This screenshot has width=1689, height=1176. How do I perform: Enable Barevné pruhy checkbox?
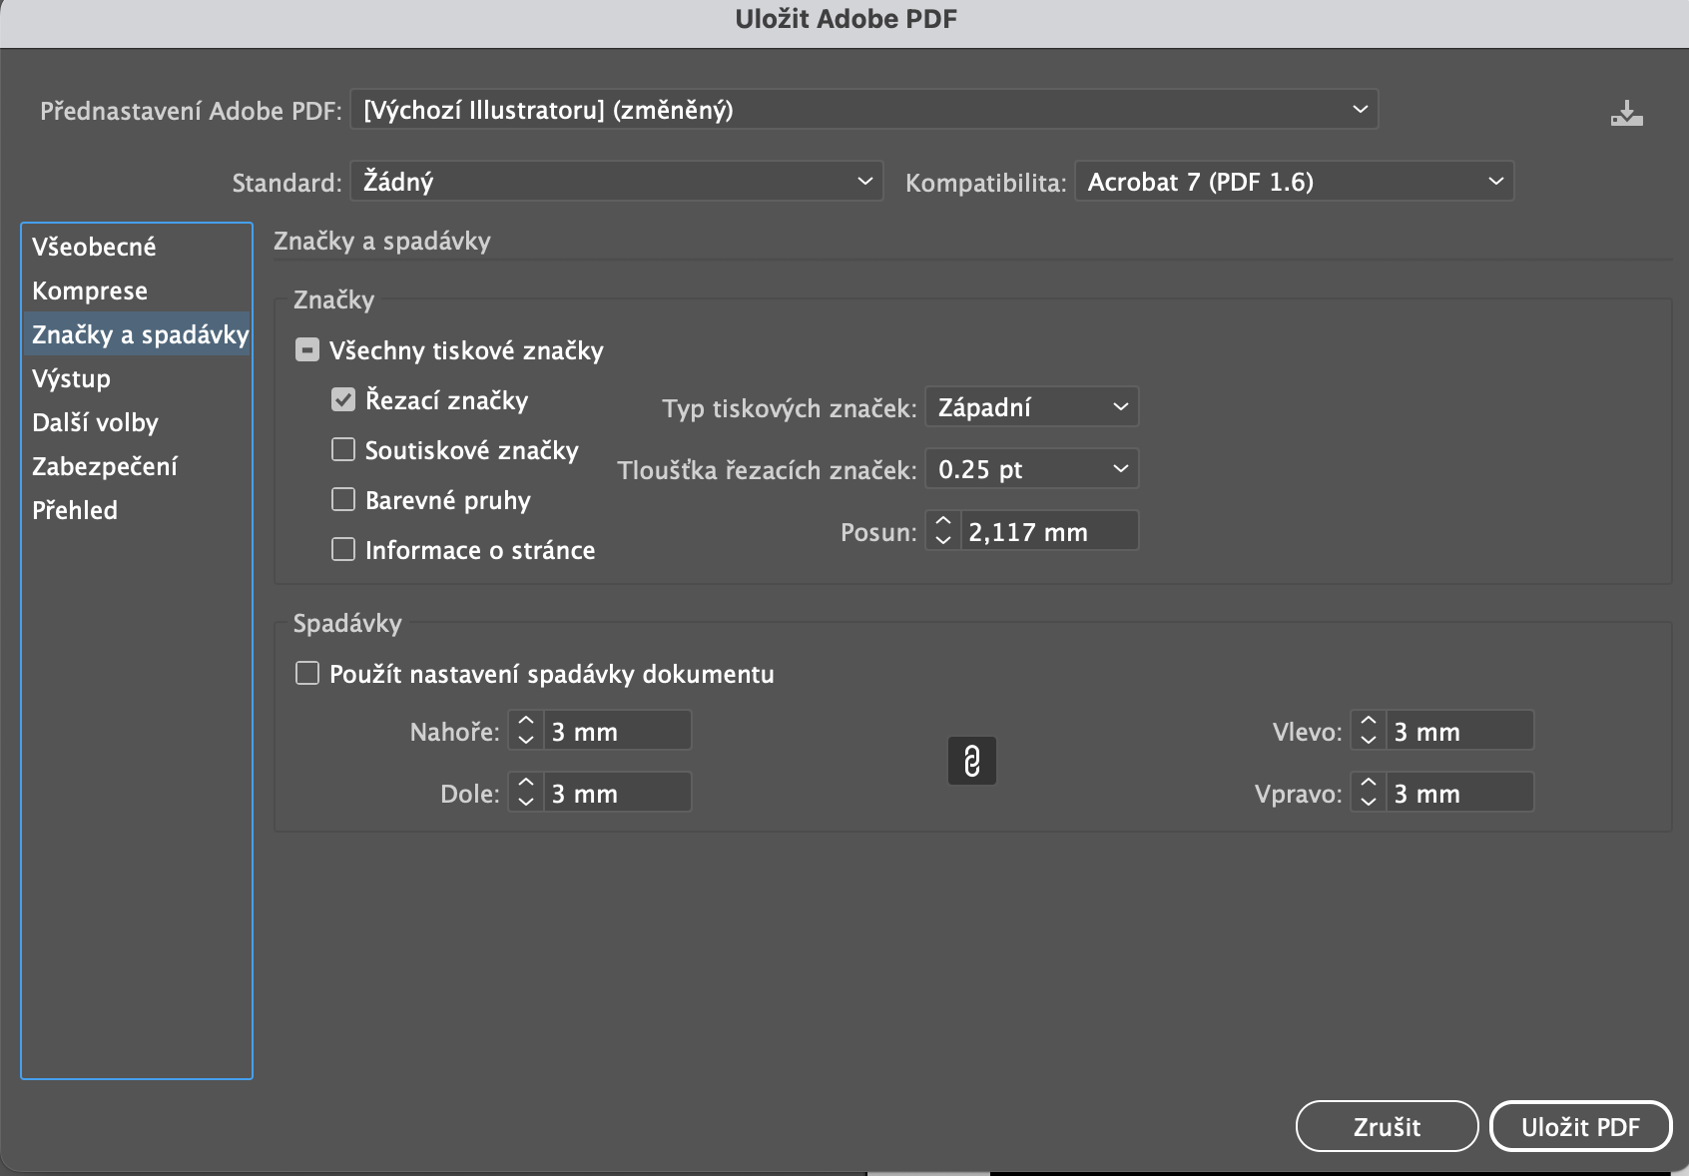[343, 500]
